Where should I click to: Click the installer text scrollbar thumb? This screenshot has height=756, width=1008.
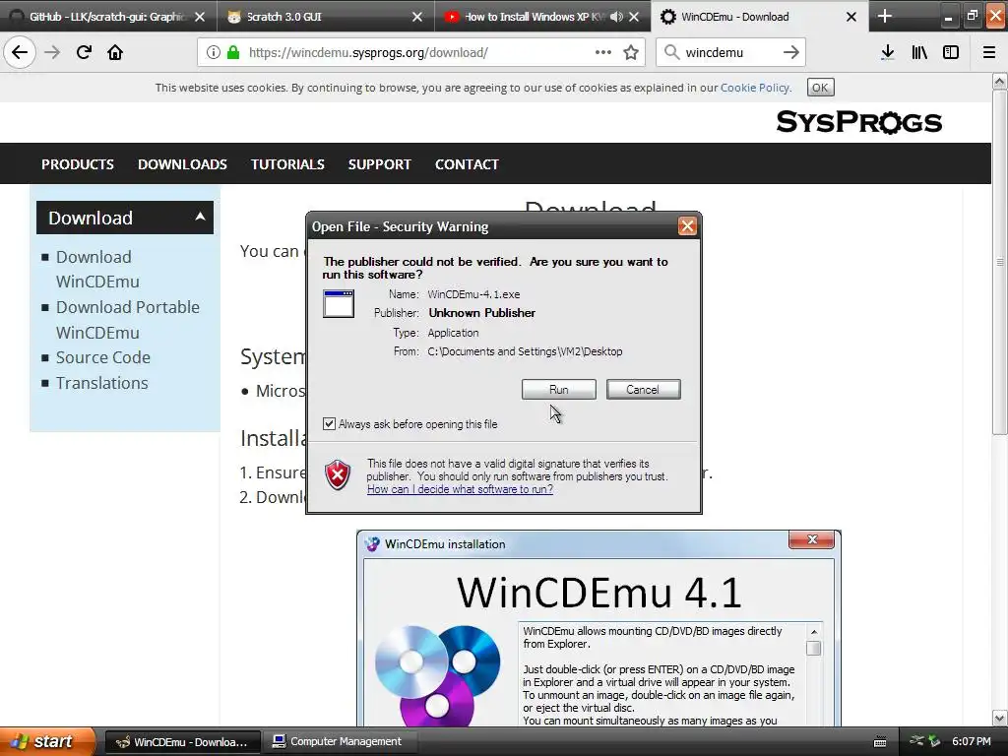[x=814, y=648]
